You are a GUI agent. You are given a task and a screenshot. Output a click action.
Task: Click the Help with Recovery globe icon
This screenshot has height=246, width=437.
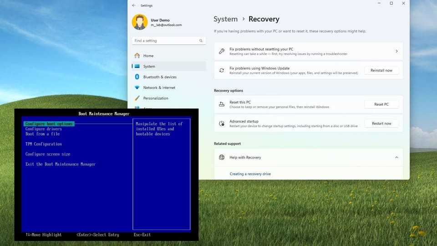coord(222,157)
